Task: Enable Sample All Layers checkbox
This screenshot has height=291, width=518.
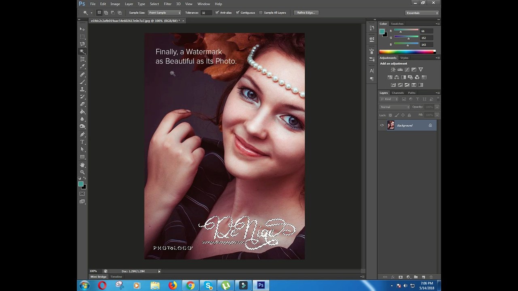Action: coord(261,13)
